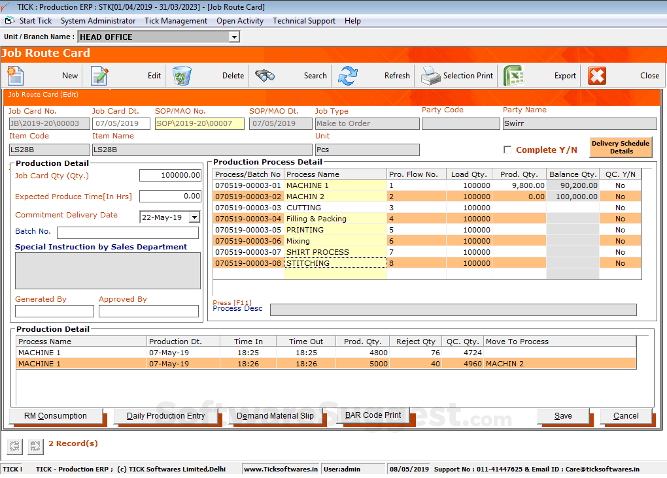Viewport: 667px width, 478px height.
Task: Delete the record using the trash icon
Action: point(183,75)
